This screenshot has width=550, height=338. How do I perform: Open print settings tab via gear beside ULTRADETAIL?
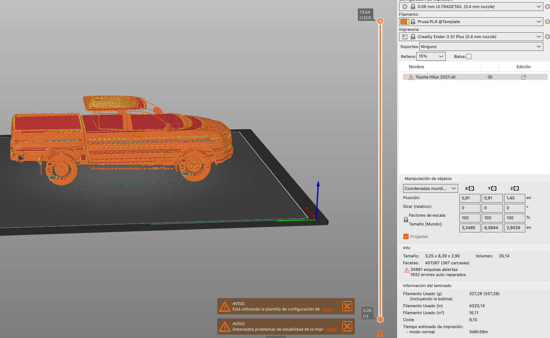(547, 7)
